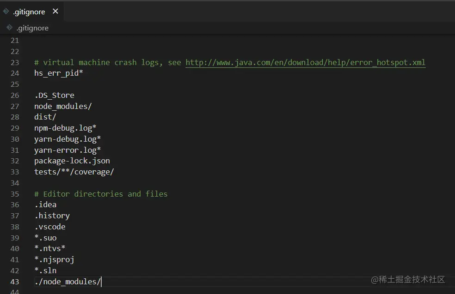The height and width of the screenshot is (294, 455).
Task: Click the 'dist/' entry
Action: coord(45,117)
